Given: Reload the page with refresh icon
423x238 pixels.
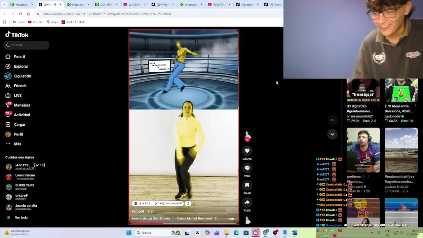Looking at the screenshot, I should 20,14.
